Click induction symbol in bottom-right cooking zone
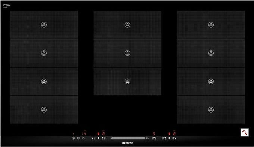Image resolution: width=254 pixels, height=147 pixels. coord(211,110)
